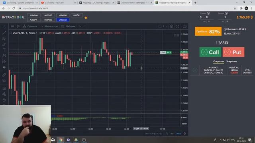Open the Templates (Шаблоны) menu

[68, 26]
